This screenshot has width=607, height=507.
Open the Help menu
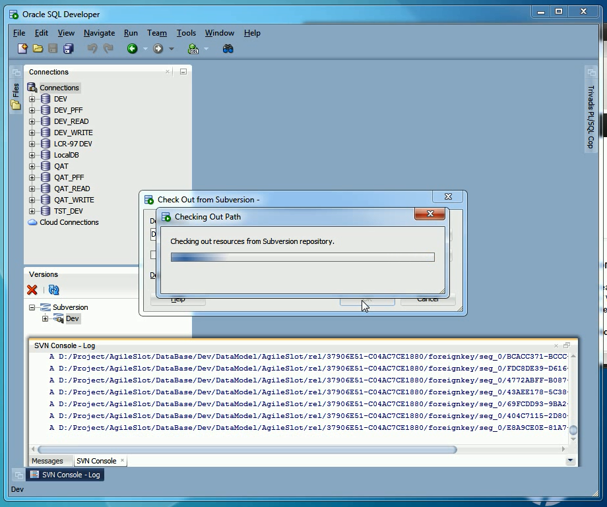coord(252,33)
